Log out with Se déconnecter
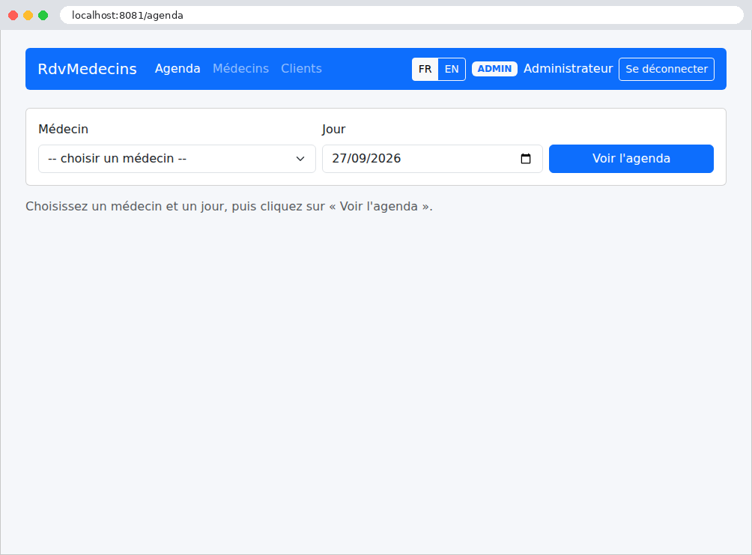Image resolution: width=752 pixels, height=555 pixels. pyautogui.click(x=667, y=69)
